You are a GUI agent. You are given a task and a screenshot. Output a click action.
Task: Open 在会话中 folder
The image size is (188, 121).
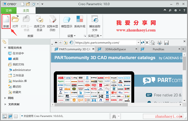coord(16,53)
